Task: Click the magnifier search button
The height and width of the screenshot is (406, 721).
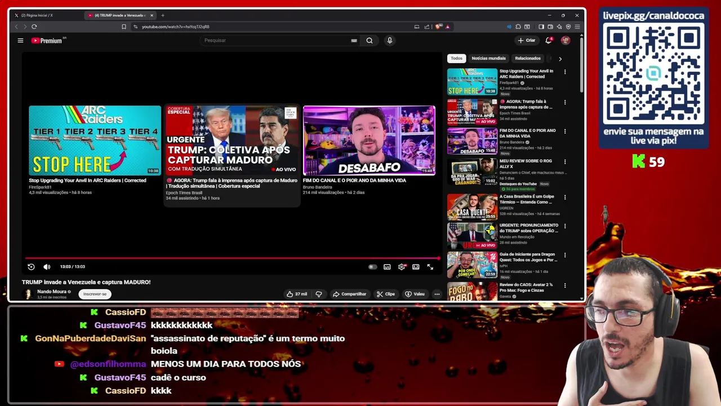Action: [x=370, y=41]
